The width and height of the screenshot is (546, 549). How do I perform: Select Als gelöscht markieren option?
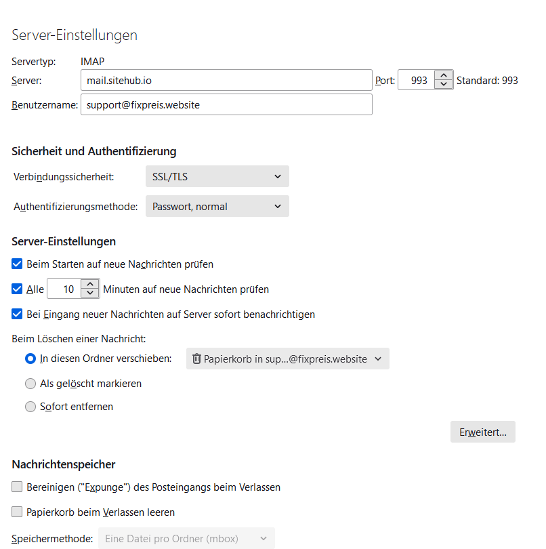30,384
